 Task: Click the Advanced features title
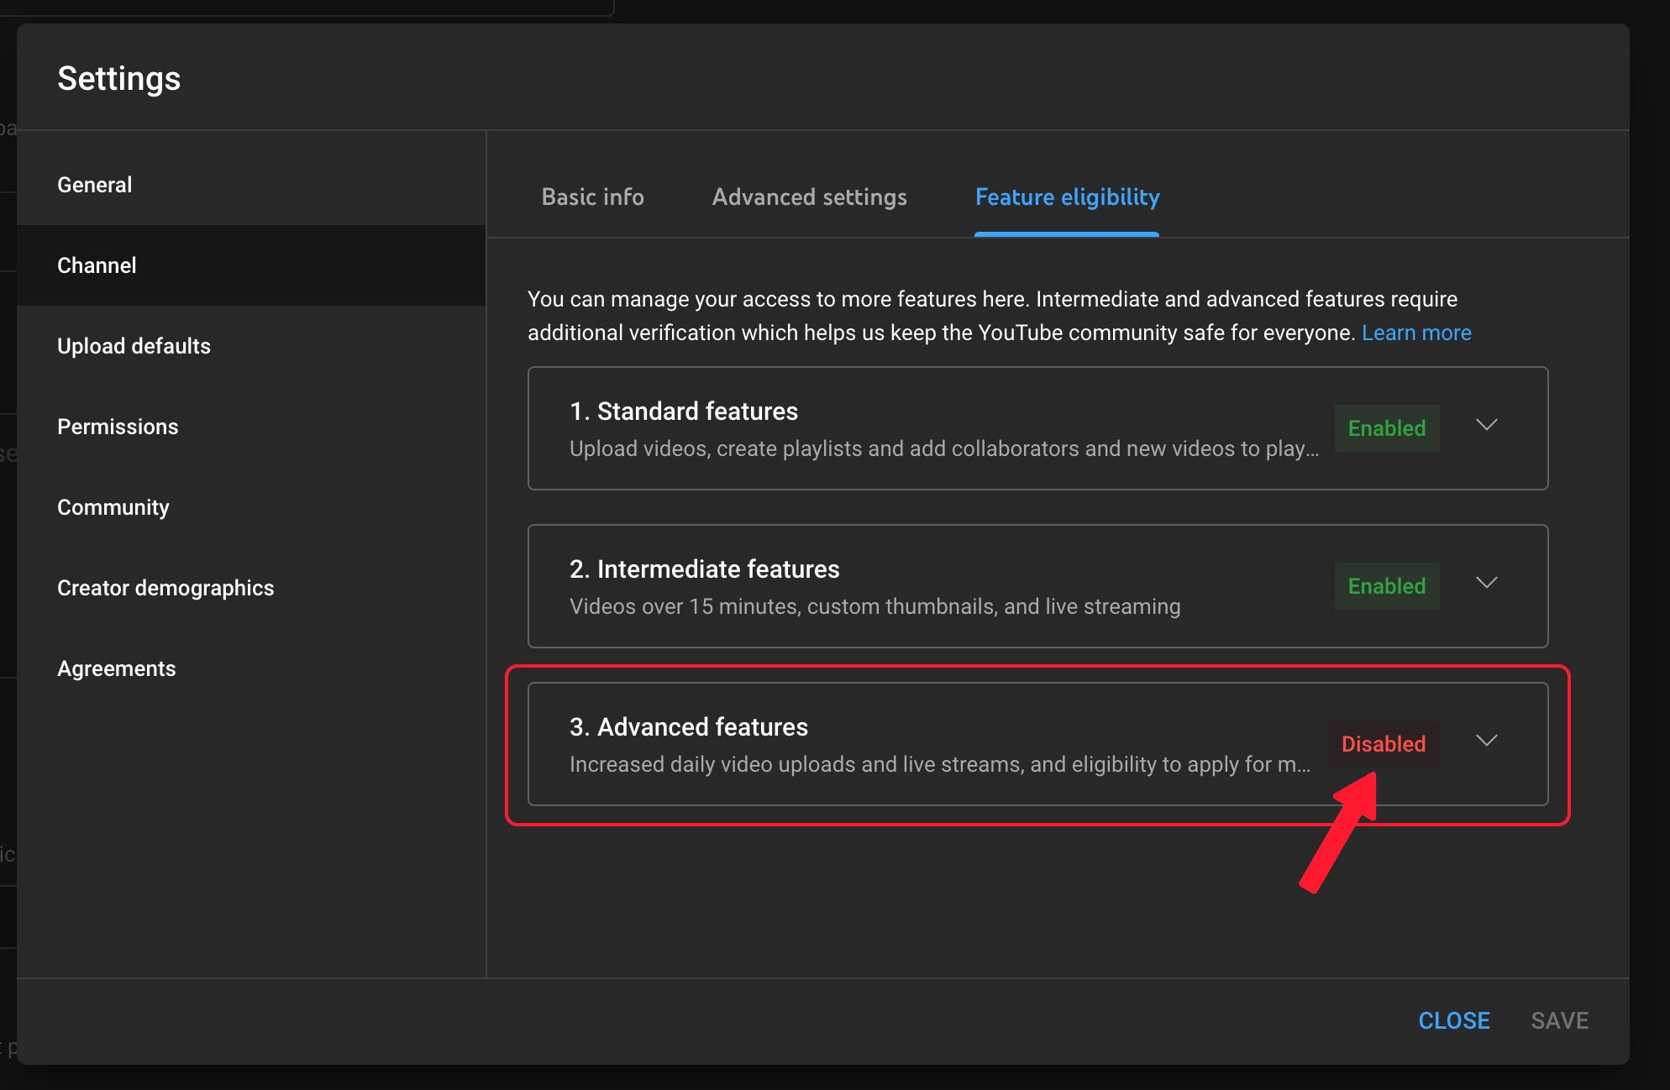689,727
